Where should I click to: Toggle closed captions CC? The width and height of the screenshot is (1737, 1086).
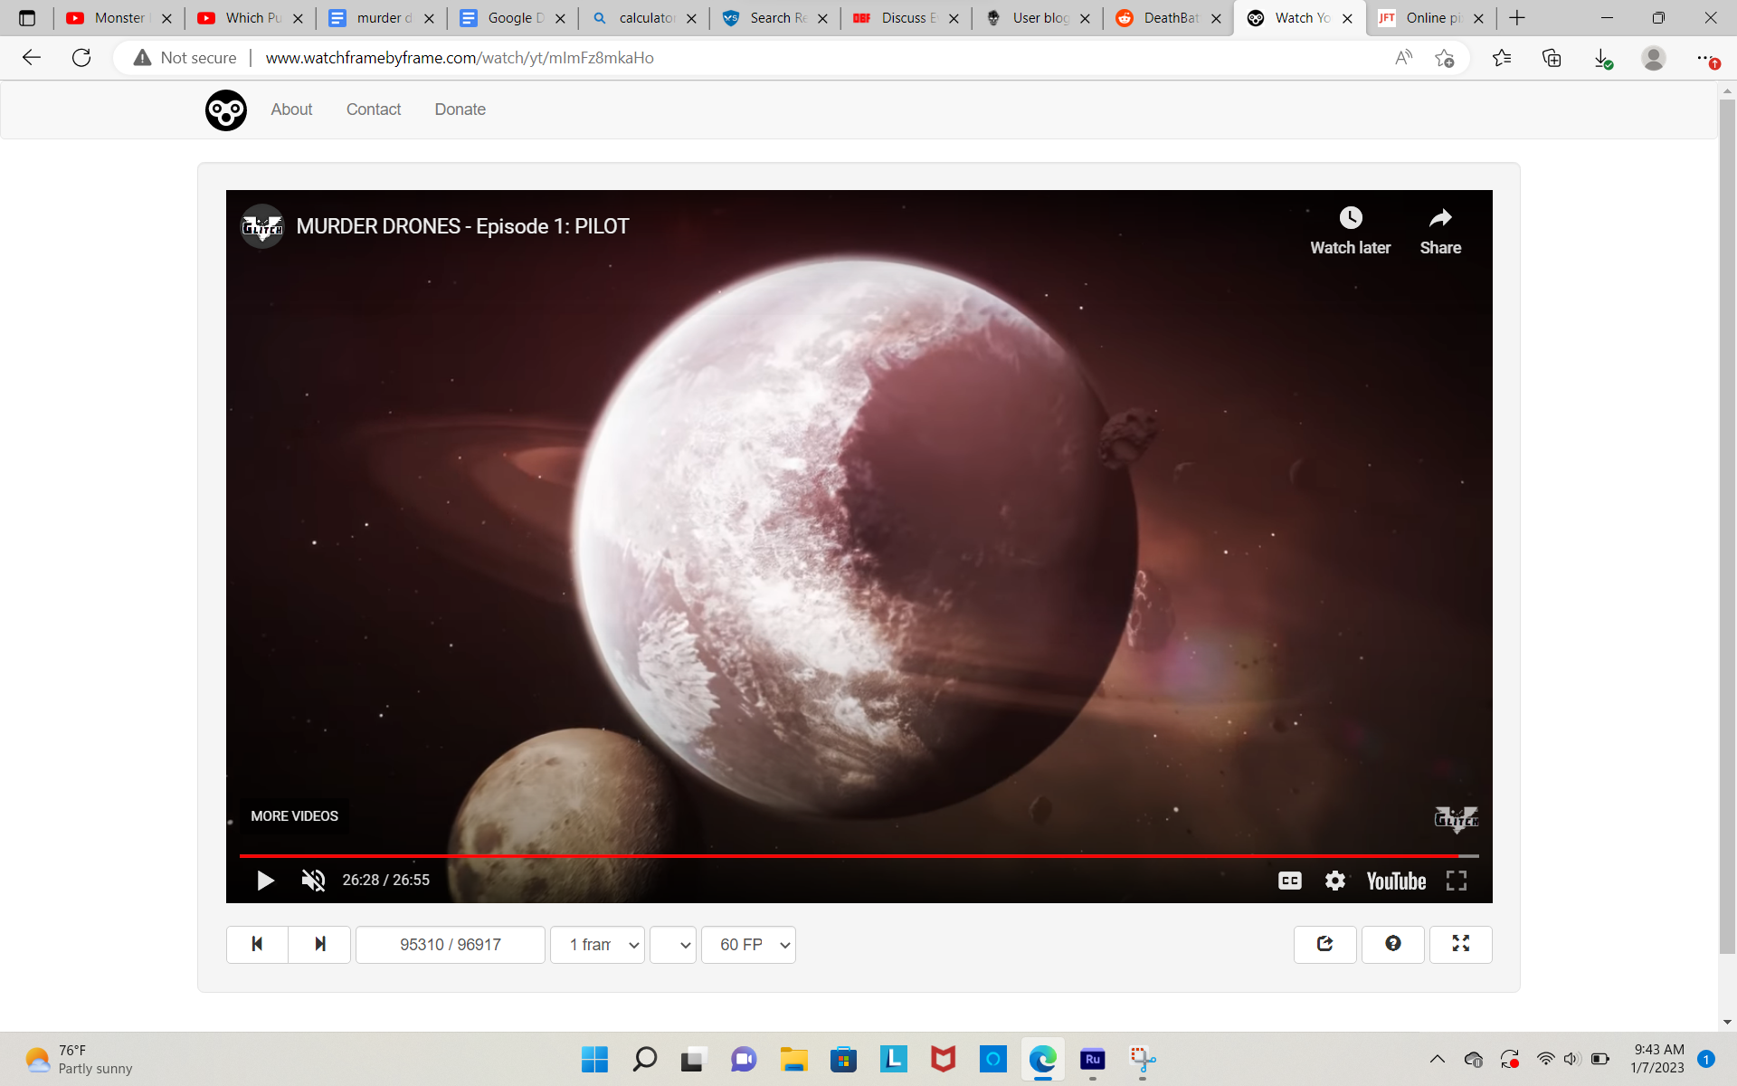[x=1289, y=881]
